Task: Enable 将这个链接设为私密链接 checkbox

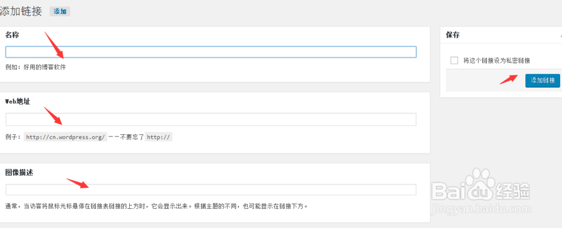Action: (x=454, y=61)
